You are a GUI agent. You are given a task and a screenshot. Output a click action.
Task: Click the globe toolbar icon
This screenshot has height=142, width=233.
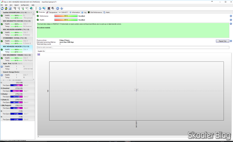(31, 8)
